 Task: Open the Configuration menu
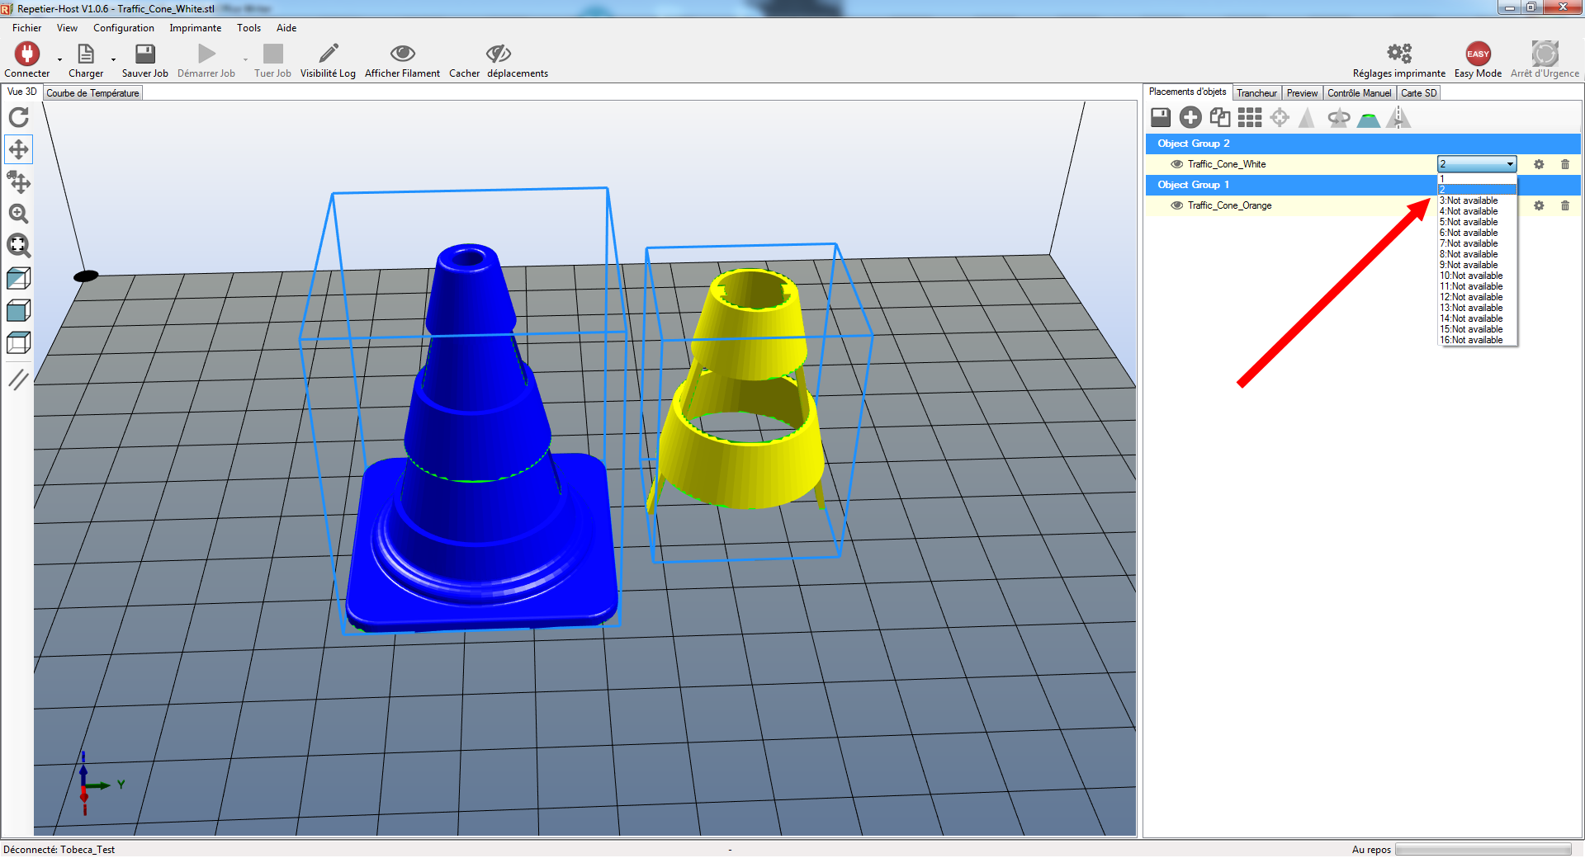(x=123, y=28)
